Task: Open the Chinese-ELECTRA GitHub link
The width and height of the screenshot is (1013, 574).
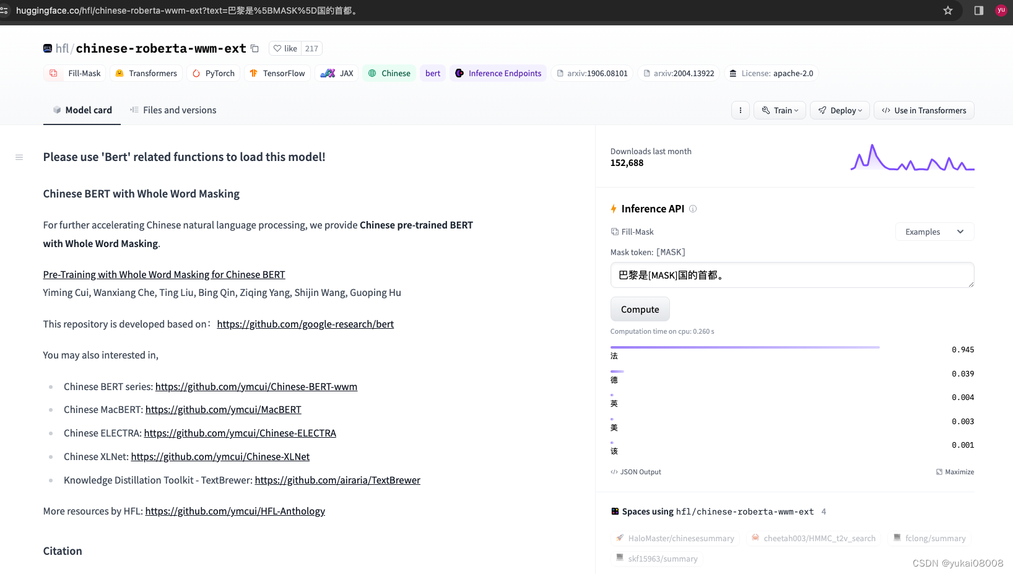Action: click(x=240, y=433)
